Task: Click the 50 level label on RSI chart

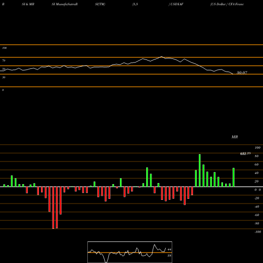Action: 4,69
